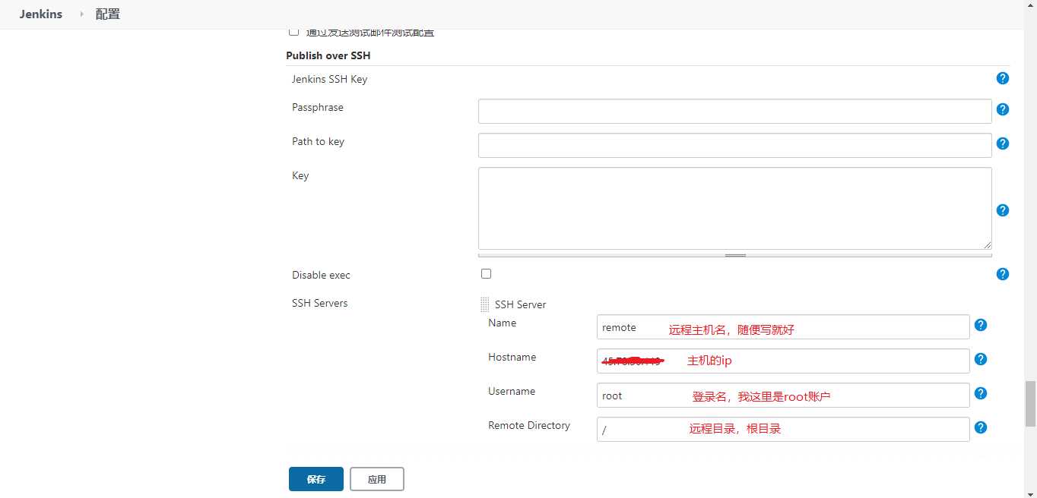Screen dimensions: 1037x498
Task: Click the Jenkins SSH Key label
Action: (x=329, y=79)
